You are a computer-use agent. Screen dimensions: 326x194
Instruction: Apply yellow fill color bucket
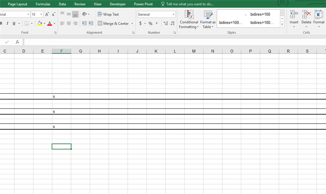pyautogui.click(x=39, y=23)
